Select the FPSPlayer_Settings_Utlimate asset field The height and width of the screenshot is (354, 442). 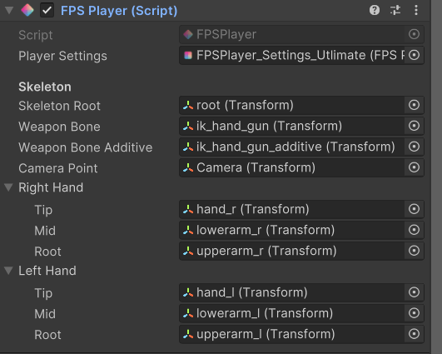coord(301,55)
